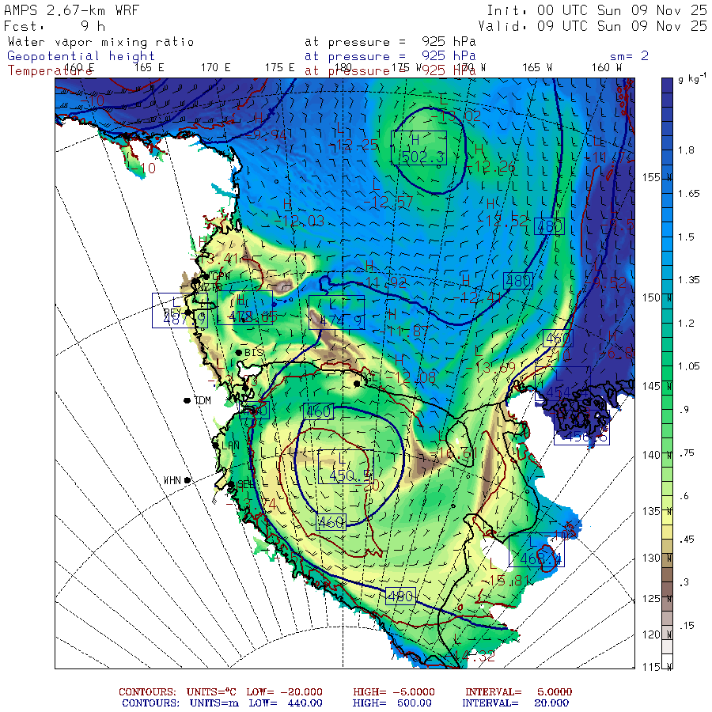Click the red "HIGH= -5.0000" legend text

(x=394, y=692)
